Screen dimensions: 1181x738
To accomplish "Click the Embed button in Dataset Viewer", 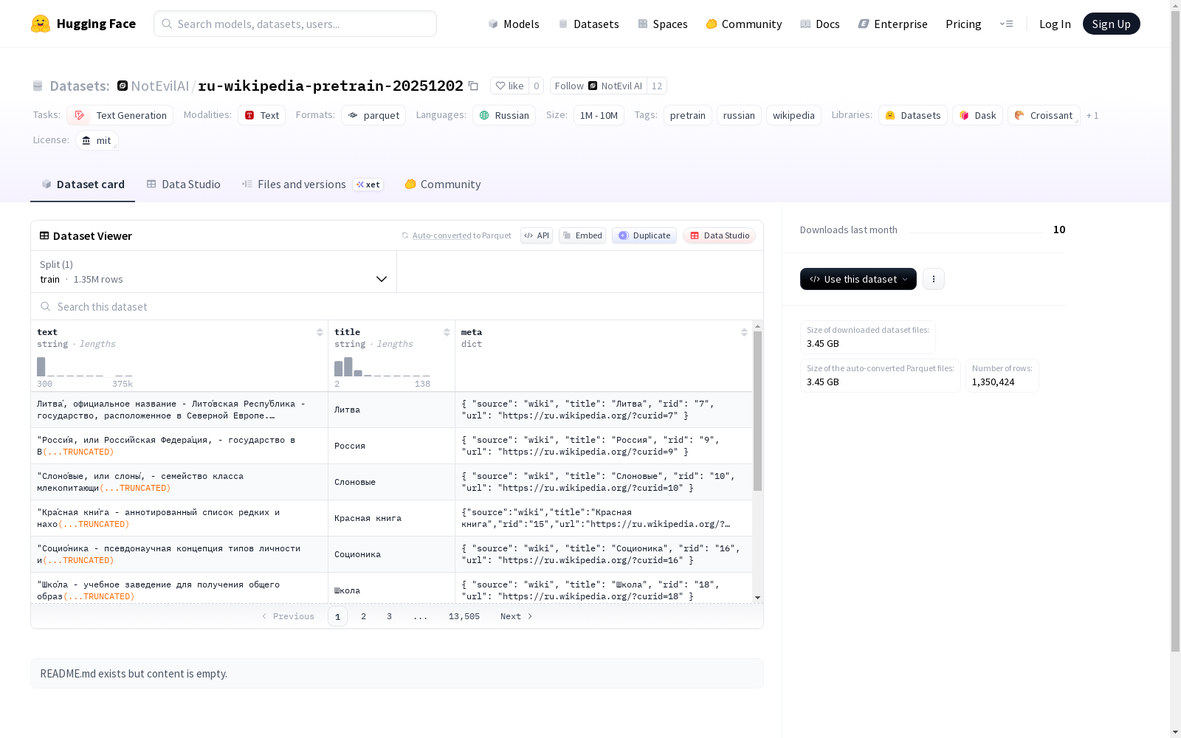I will coord(582,235).
